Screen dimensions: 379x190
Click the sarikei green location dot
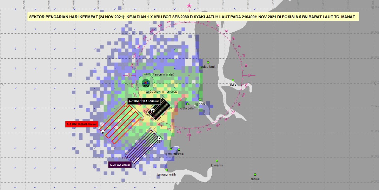coord(255,175)
